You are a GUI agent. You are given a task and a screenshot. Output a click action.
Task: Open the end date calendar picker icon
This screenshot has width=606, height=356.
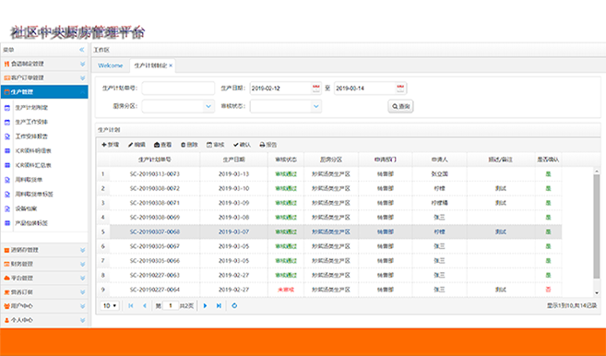(400, 88)
